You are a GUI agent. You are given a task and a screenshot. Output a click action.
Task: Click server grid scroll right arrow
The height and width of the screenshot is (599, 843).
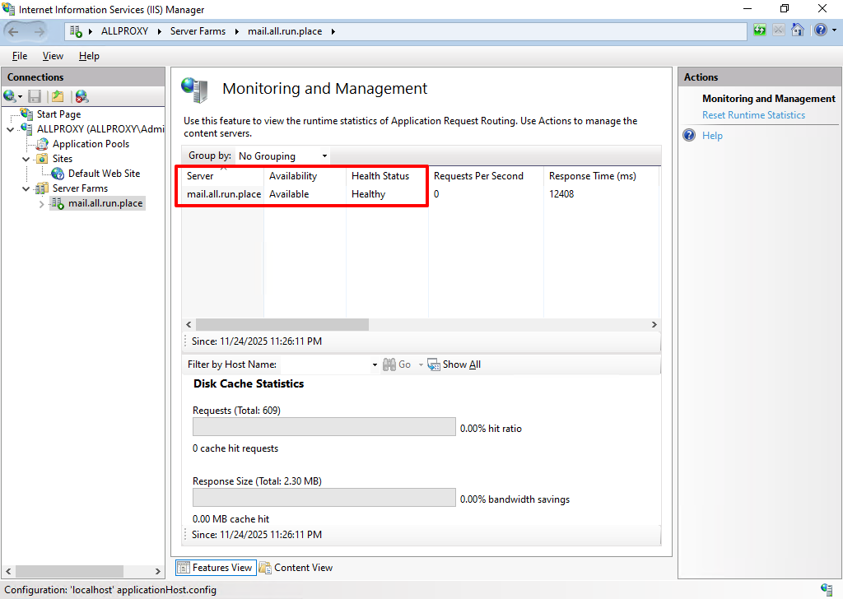[654, 324]
